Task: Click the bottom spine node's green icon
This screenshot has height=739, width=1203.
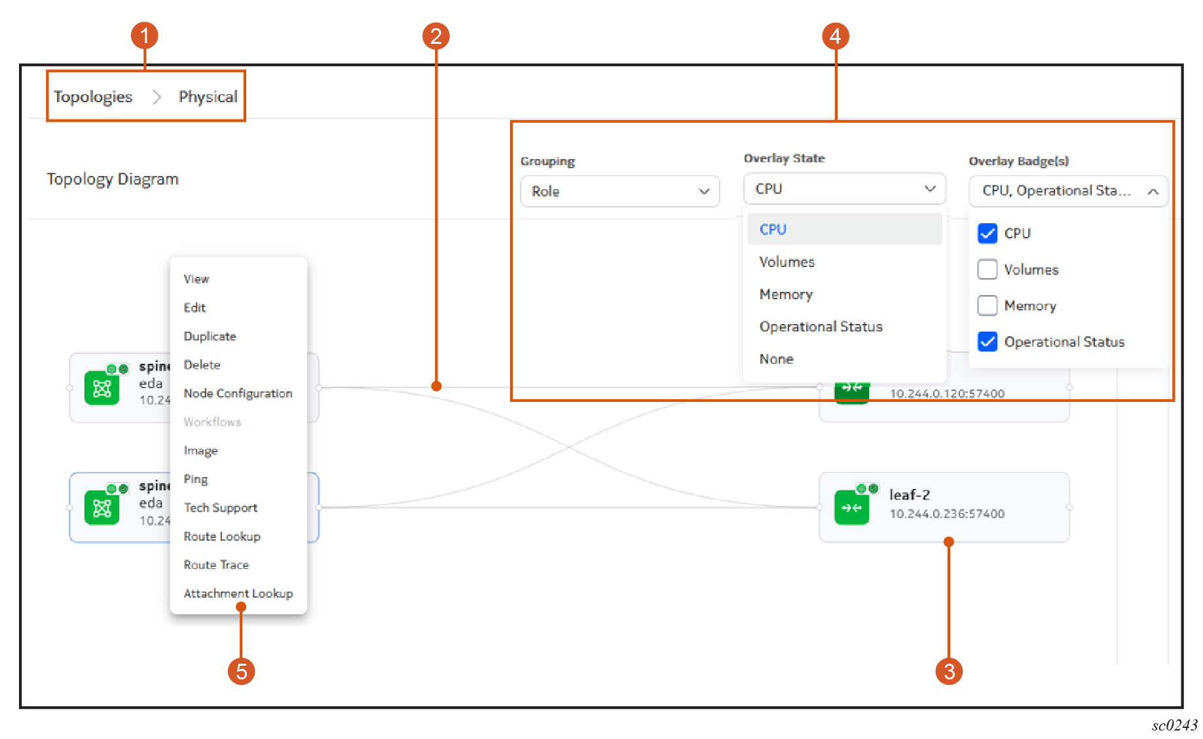Action: (102, 508)
